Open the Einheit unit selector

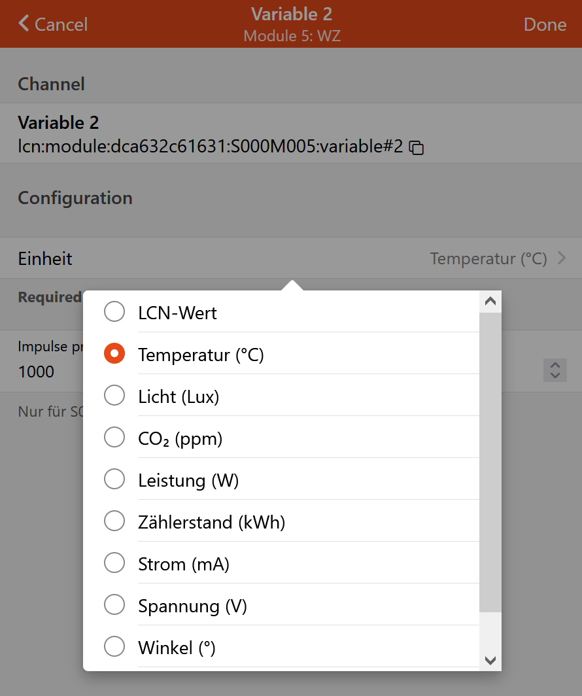pos(291,258)
